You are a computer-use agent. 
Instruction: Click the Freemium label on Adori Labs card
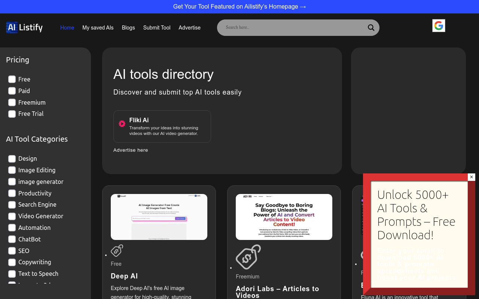tap(248, 277)
